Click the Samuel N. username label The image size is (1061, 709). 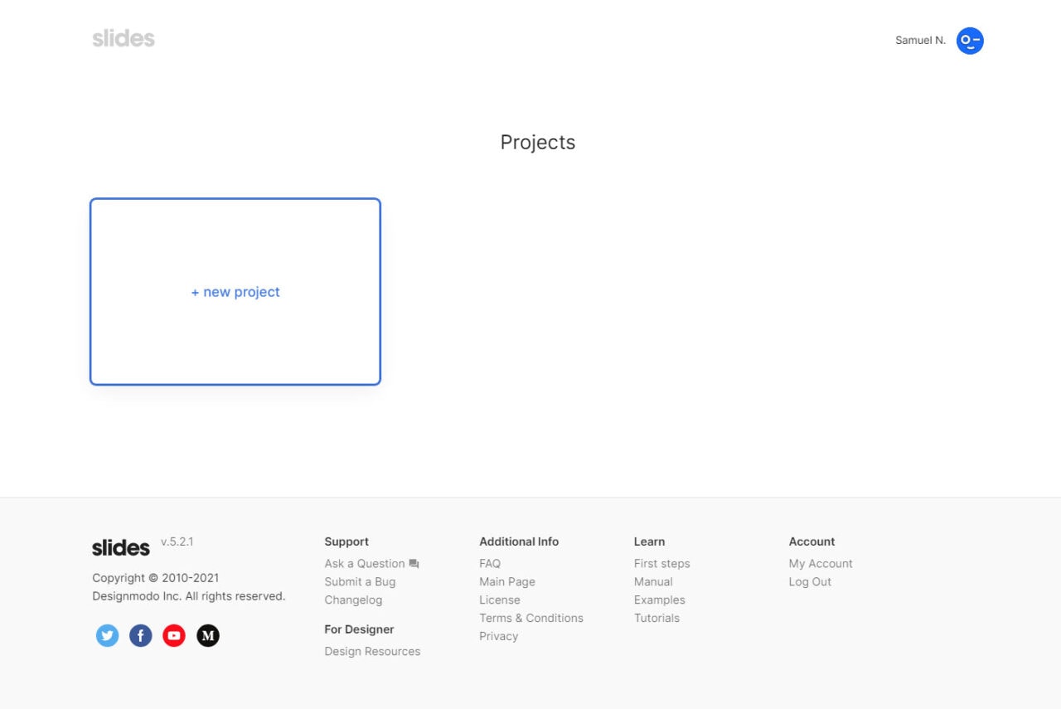click(x=919, y=40)
